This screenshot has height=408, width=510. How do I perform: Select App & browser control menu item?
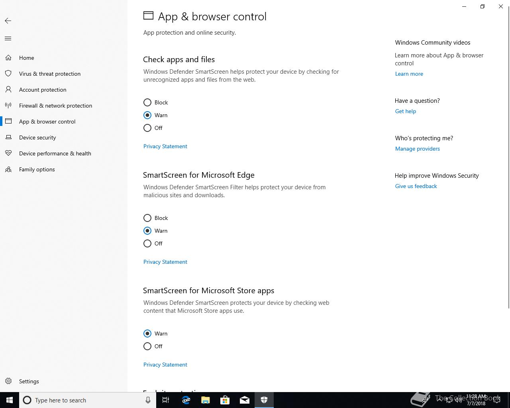[47, 122]
